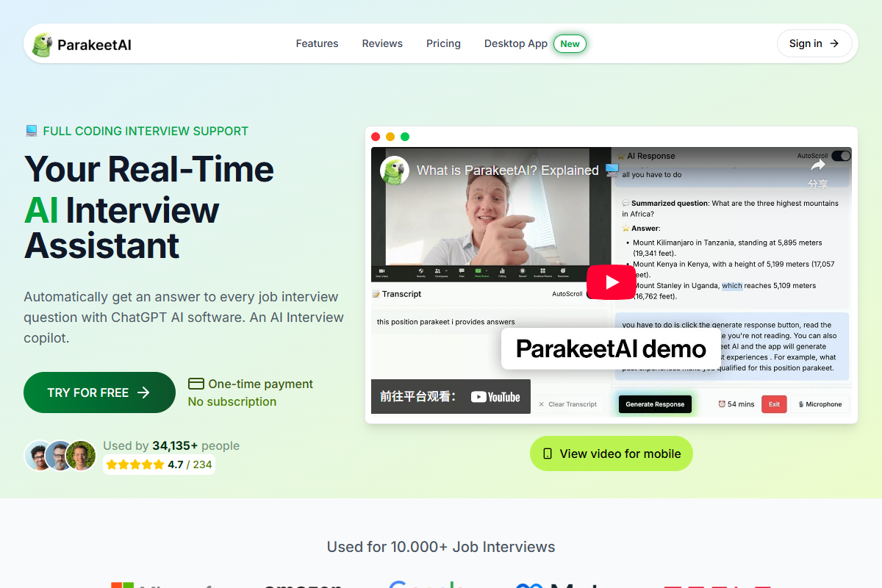This screenshot has height=588, width=882.
Task: Click the star icon beside AI Response
Action: 623,155
